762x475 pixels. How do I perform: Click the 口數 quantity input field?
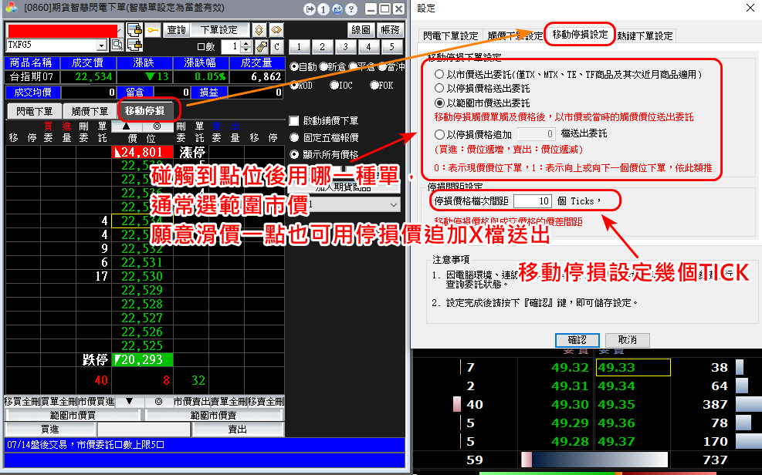click(231, 46)
